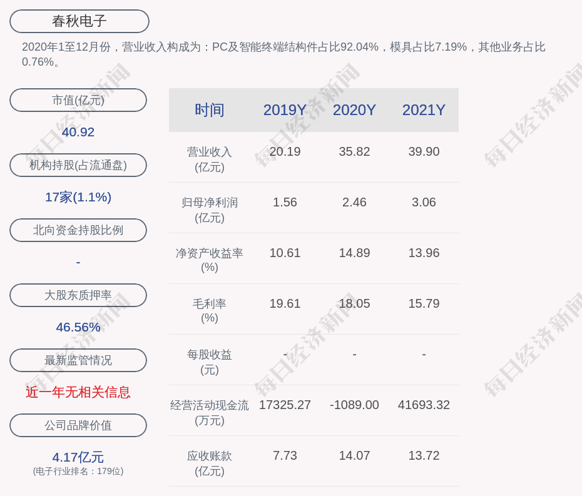Image resolution: width=582 pixels, height=496 pixels.
Task: Click the 时间 column header
Action: point(210,110)
